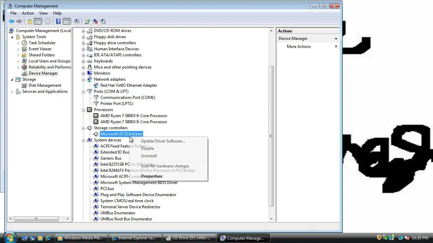Collapse the Storage controllers category

coord(83,128)
